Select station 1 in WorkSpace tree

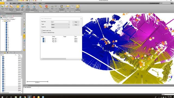coord(7,23)
